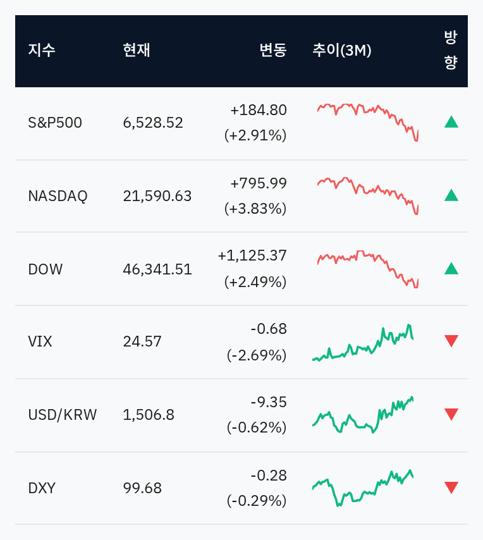
Task: Click the S&P500 current value 6,528.52
Action: click(153, 123)
